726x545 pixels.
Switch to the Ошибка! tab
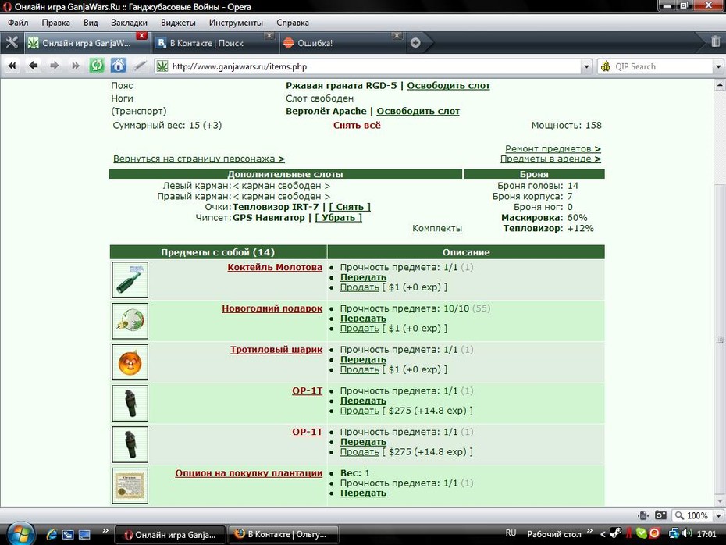pyautogui.click(x=341, y=43)
